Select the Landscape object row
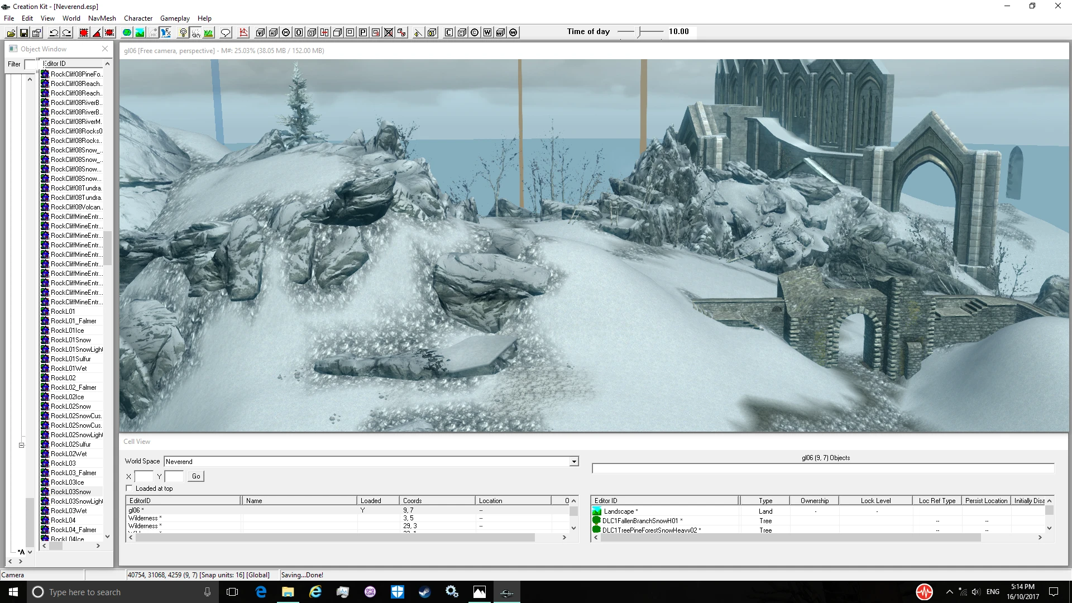Screen dimensions: 1072x603 tap(817, 511)
